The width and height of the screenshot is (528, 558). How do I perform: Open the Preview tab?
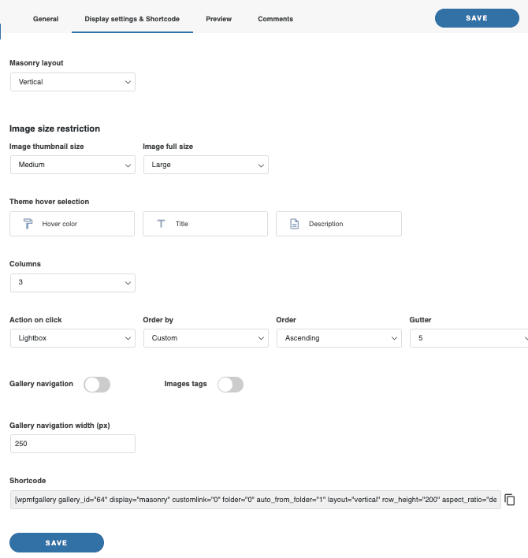[x=219, y=19]
